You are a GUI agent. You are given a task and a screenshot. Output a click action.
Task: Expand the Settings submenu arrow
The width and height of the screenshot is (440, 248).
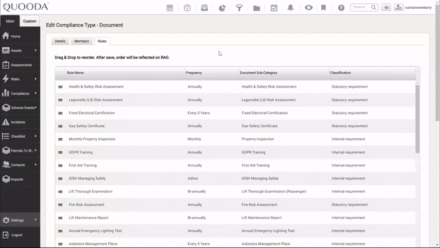(36, 219)
